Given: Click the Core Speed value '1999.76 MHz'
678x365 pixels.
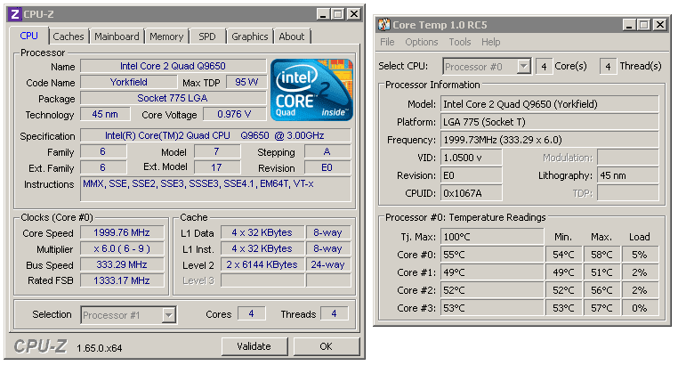Looking at the screenshot, I should point(122,232).
